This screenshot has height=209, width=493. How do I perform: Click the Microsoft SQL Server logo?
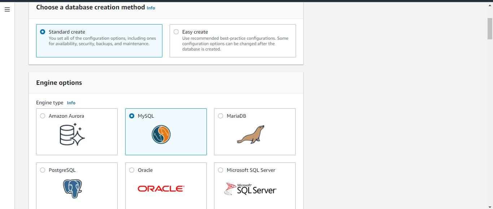point(250,188)
